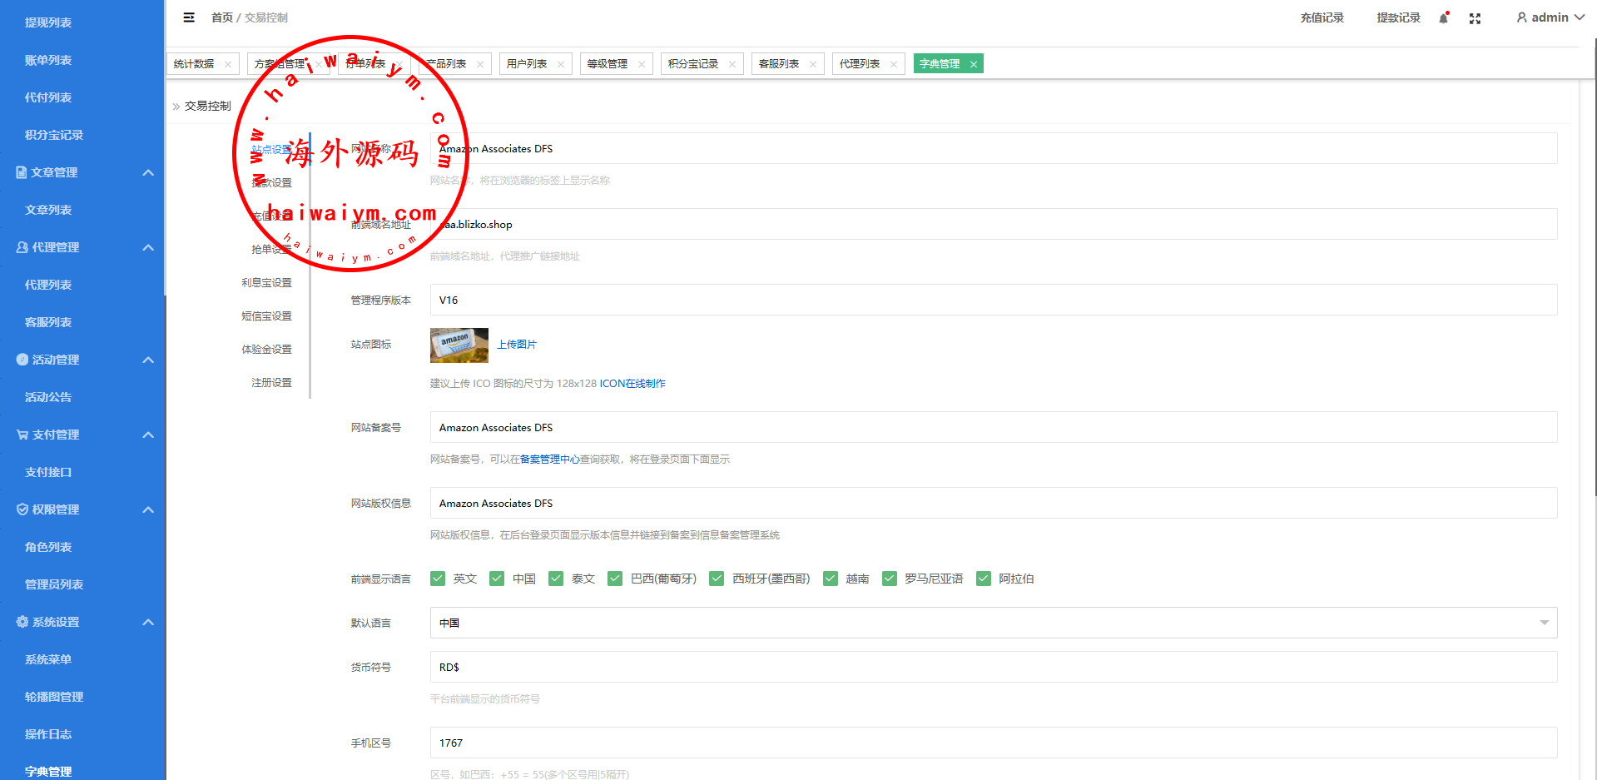Click the amazon site icon thumbnail
The image size is (1597, 780).
[x=459, y=345]
